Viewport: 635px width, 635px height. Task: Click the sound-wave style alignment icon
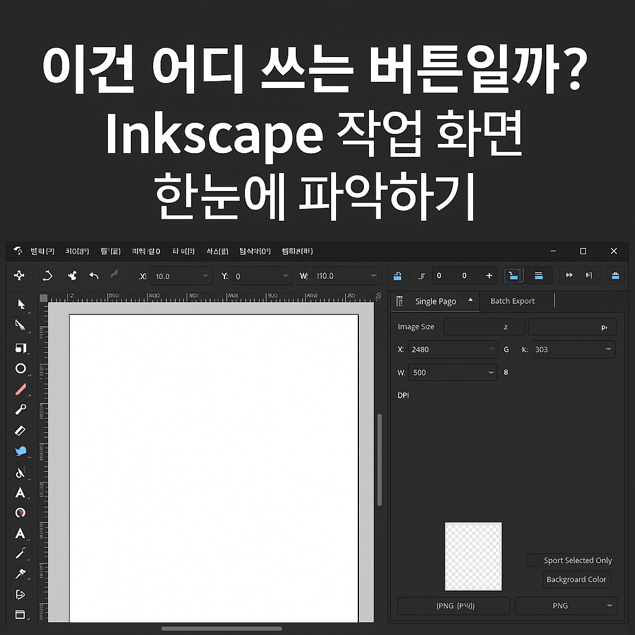click(569, 275)
